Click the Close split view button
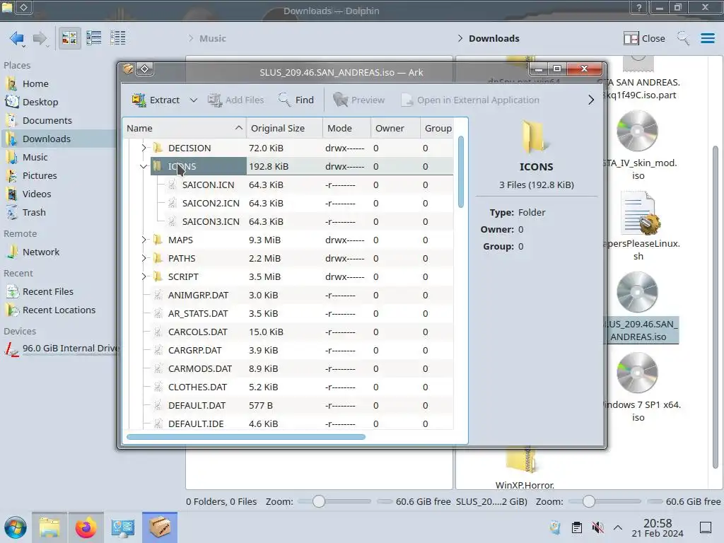 click(644, 38)
